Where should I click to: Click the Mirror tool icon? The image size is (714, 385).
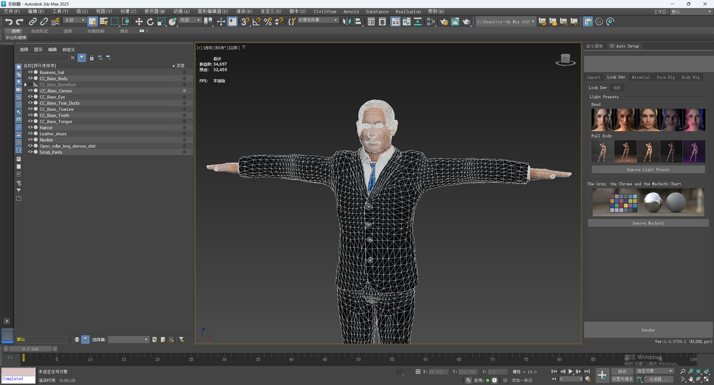pos(347,21)
